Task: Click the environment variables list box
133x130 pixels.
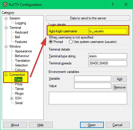Action: pos(88,98)
